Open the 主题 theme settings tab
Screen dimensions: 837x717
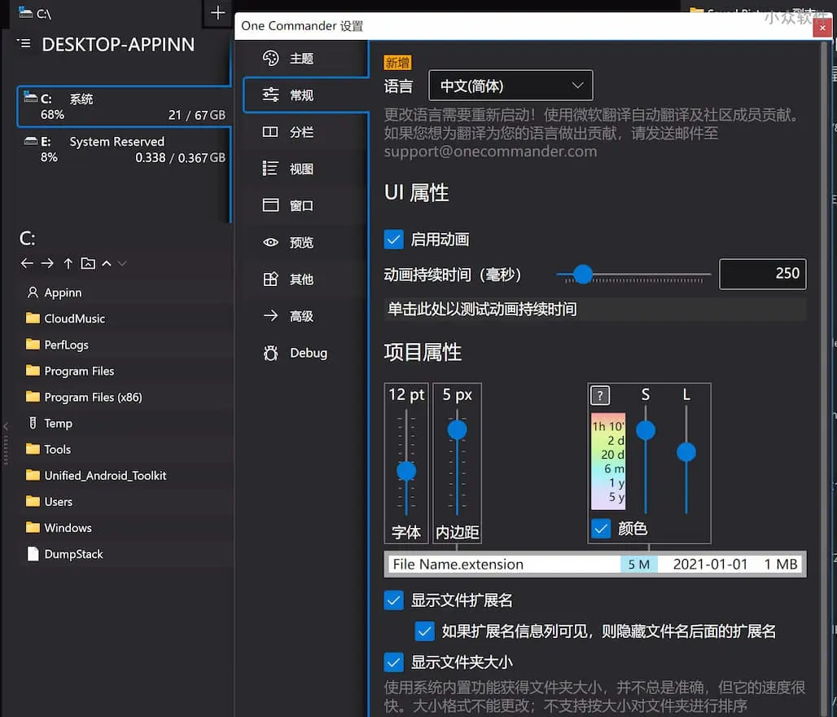click(301, 58)
